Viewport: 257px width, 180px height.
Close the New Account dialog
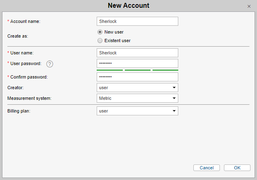pos(249,6)
